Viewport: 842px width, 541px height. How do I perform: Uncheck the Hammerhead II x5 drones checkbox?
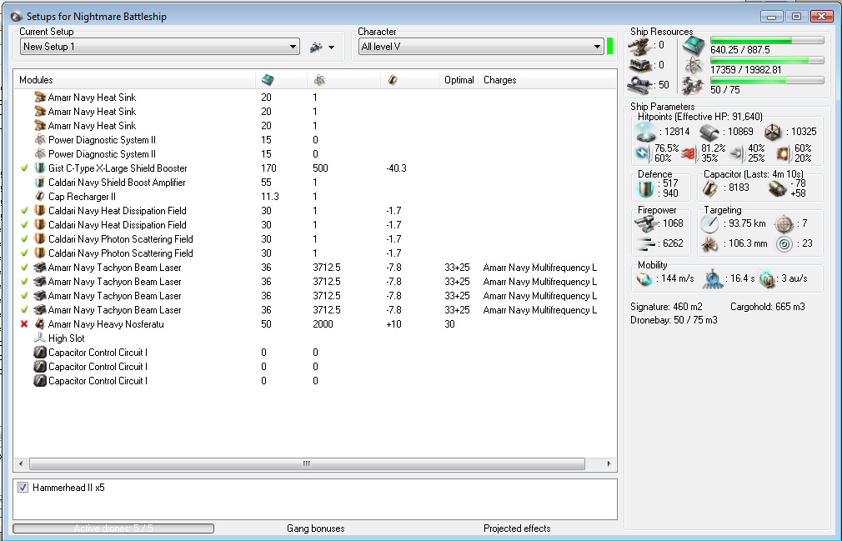click(23, 488)
